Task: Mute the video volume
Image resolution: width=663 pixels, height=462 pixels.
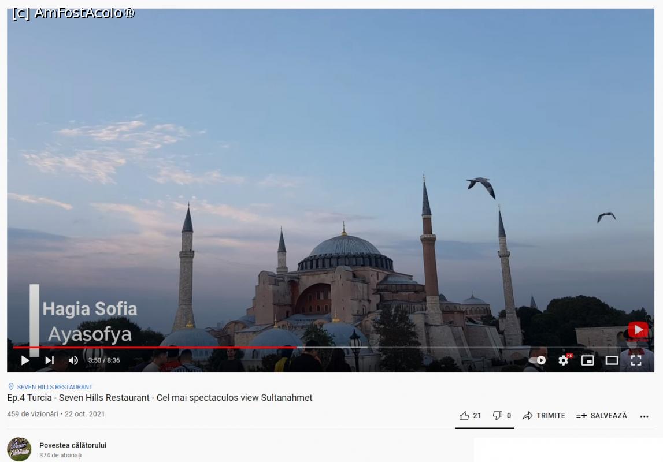Action: (x=73, y=360)
